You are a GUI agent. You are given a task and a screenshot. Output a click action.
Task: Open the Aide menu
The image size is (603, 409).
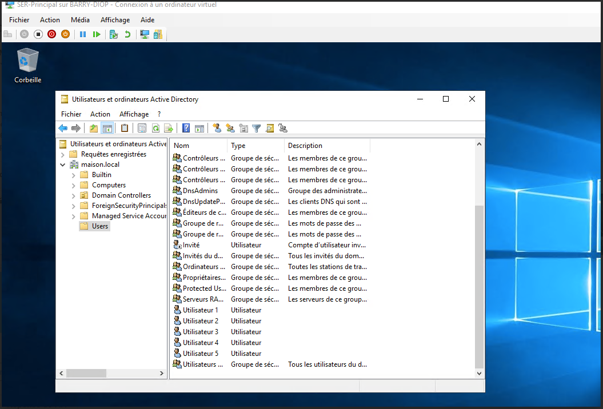coord(147,20)
